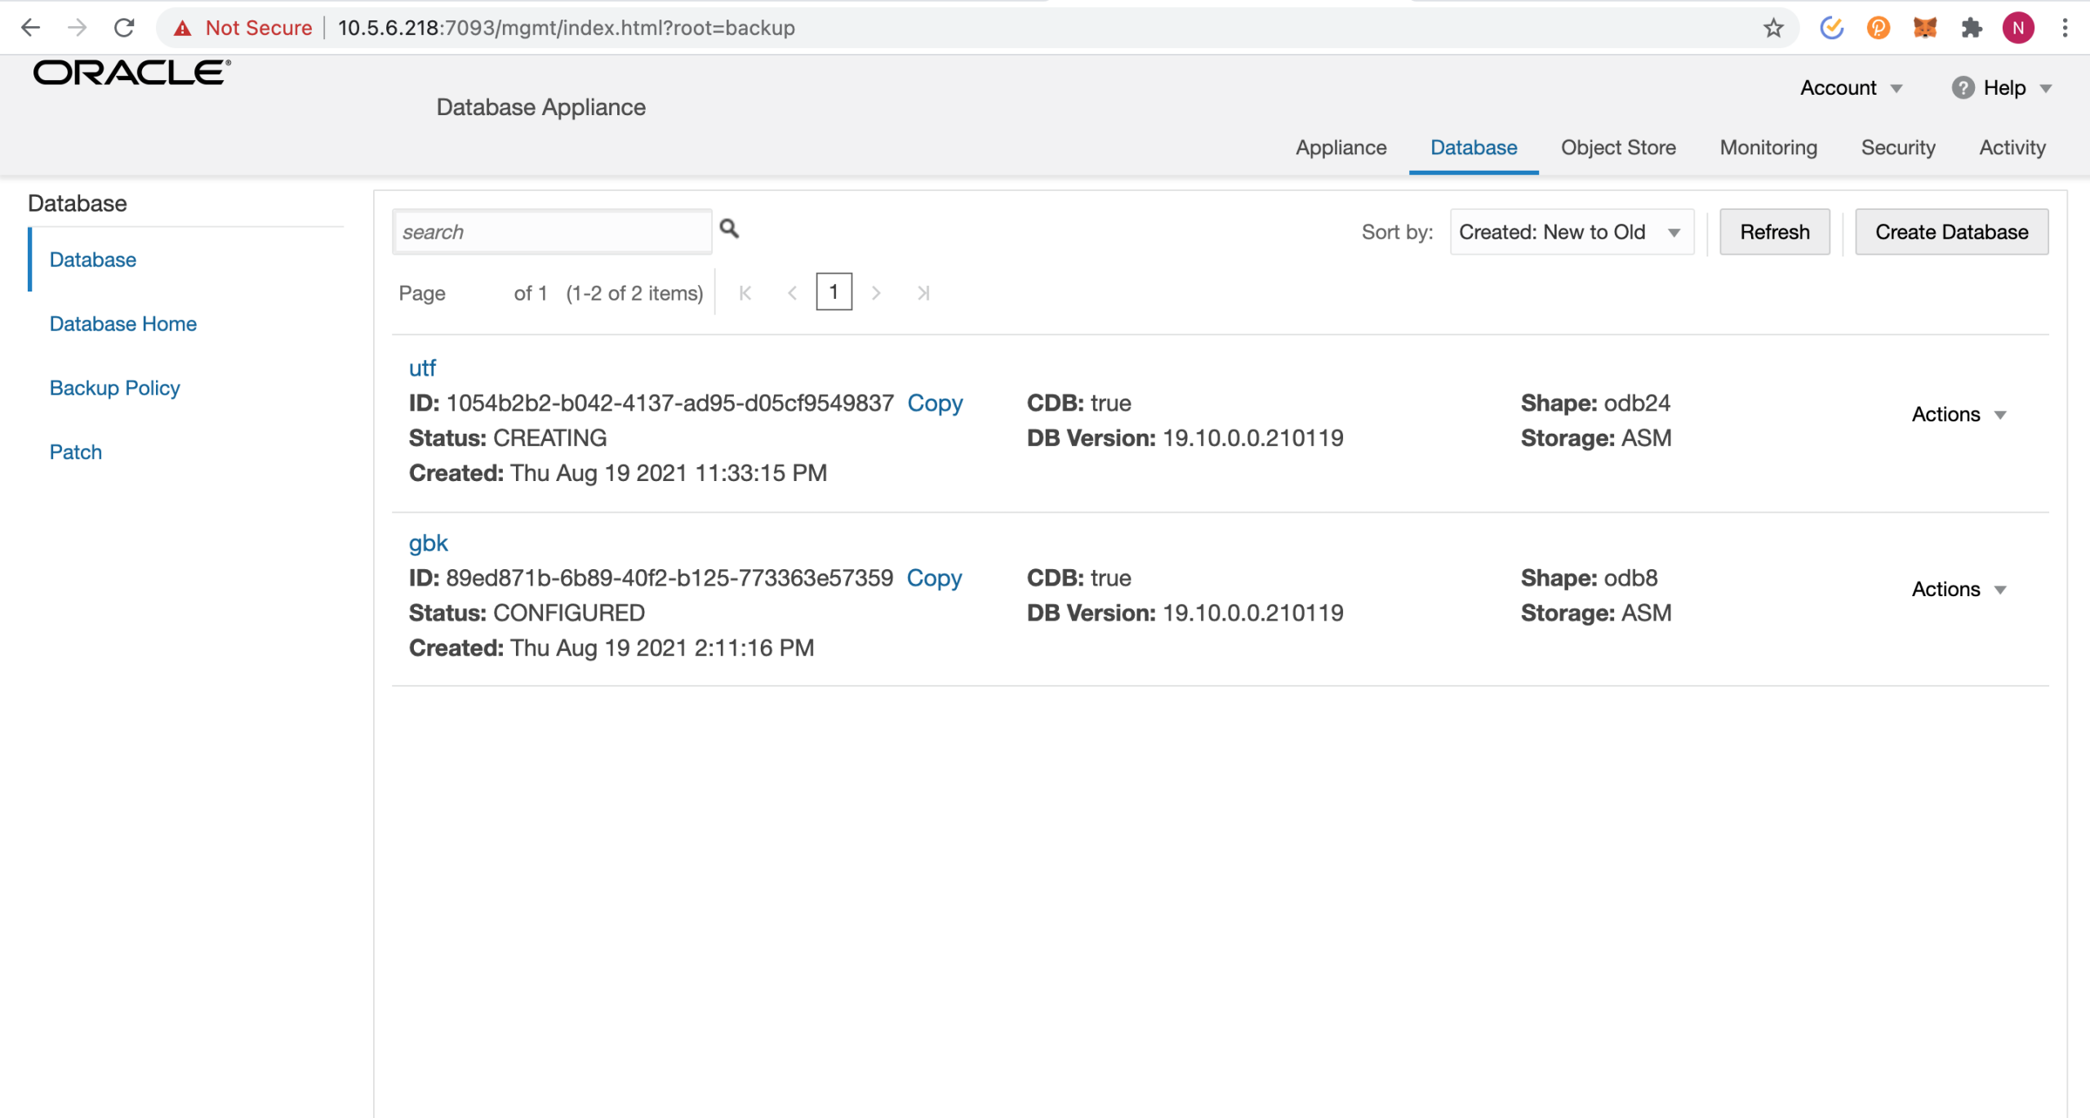Open the Chrome profile avatar N
Image resolution: width=2090 pixels, height=1118 pixels.
pyautogui.click(x=2018, y=28)
